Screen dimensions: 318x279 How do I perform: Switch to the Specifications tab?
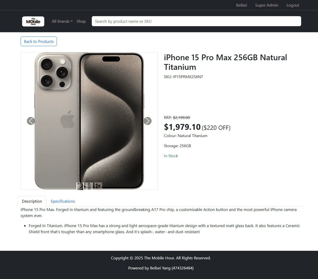pyautogui.click(x=63, y=201)
